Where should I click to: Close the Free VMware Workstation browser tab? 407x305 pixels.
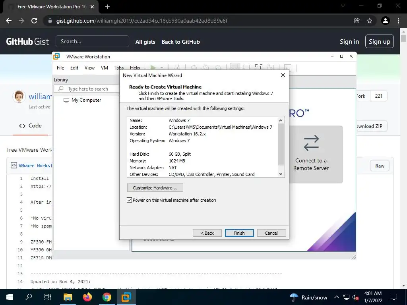[x=92, y=7]
